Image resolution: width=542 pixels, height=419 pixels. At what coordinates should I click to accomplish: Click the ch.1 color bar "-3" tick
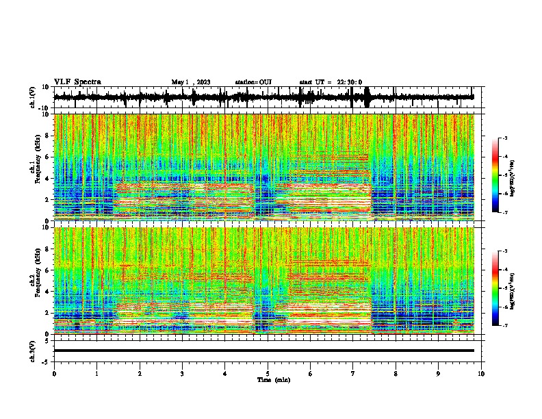pyautogui.click(x=504, y=138)
